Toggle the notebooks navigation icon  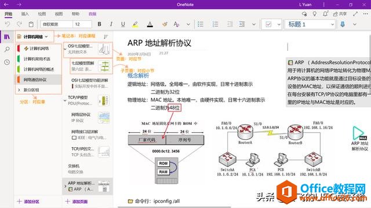coord(7,37)
